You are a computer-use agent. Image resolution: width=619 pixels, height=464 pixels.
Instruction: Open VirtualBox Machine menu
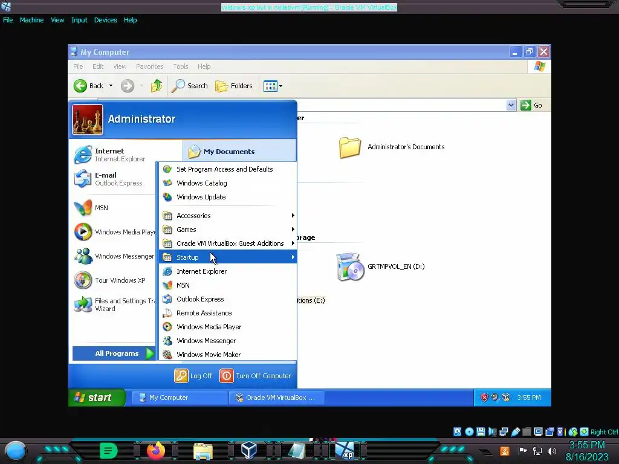pyautogui.click(x=31, y=20)
